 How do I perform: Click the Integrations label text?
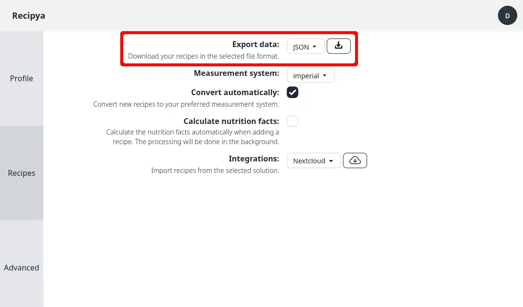click(x=254, y=159)
